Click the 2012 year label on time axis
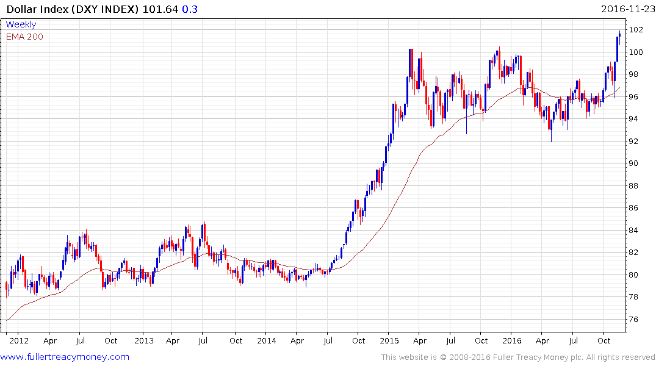The width and height of the screenshot is (656, 366). point(19,341)
